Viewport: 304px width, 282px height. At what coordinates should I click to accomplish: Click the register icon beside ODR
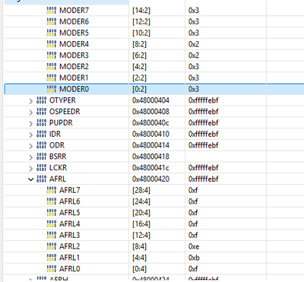[x=42, y=145]
